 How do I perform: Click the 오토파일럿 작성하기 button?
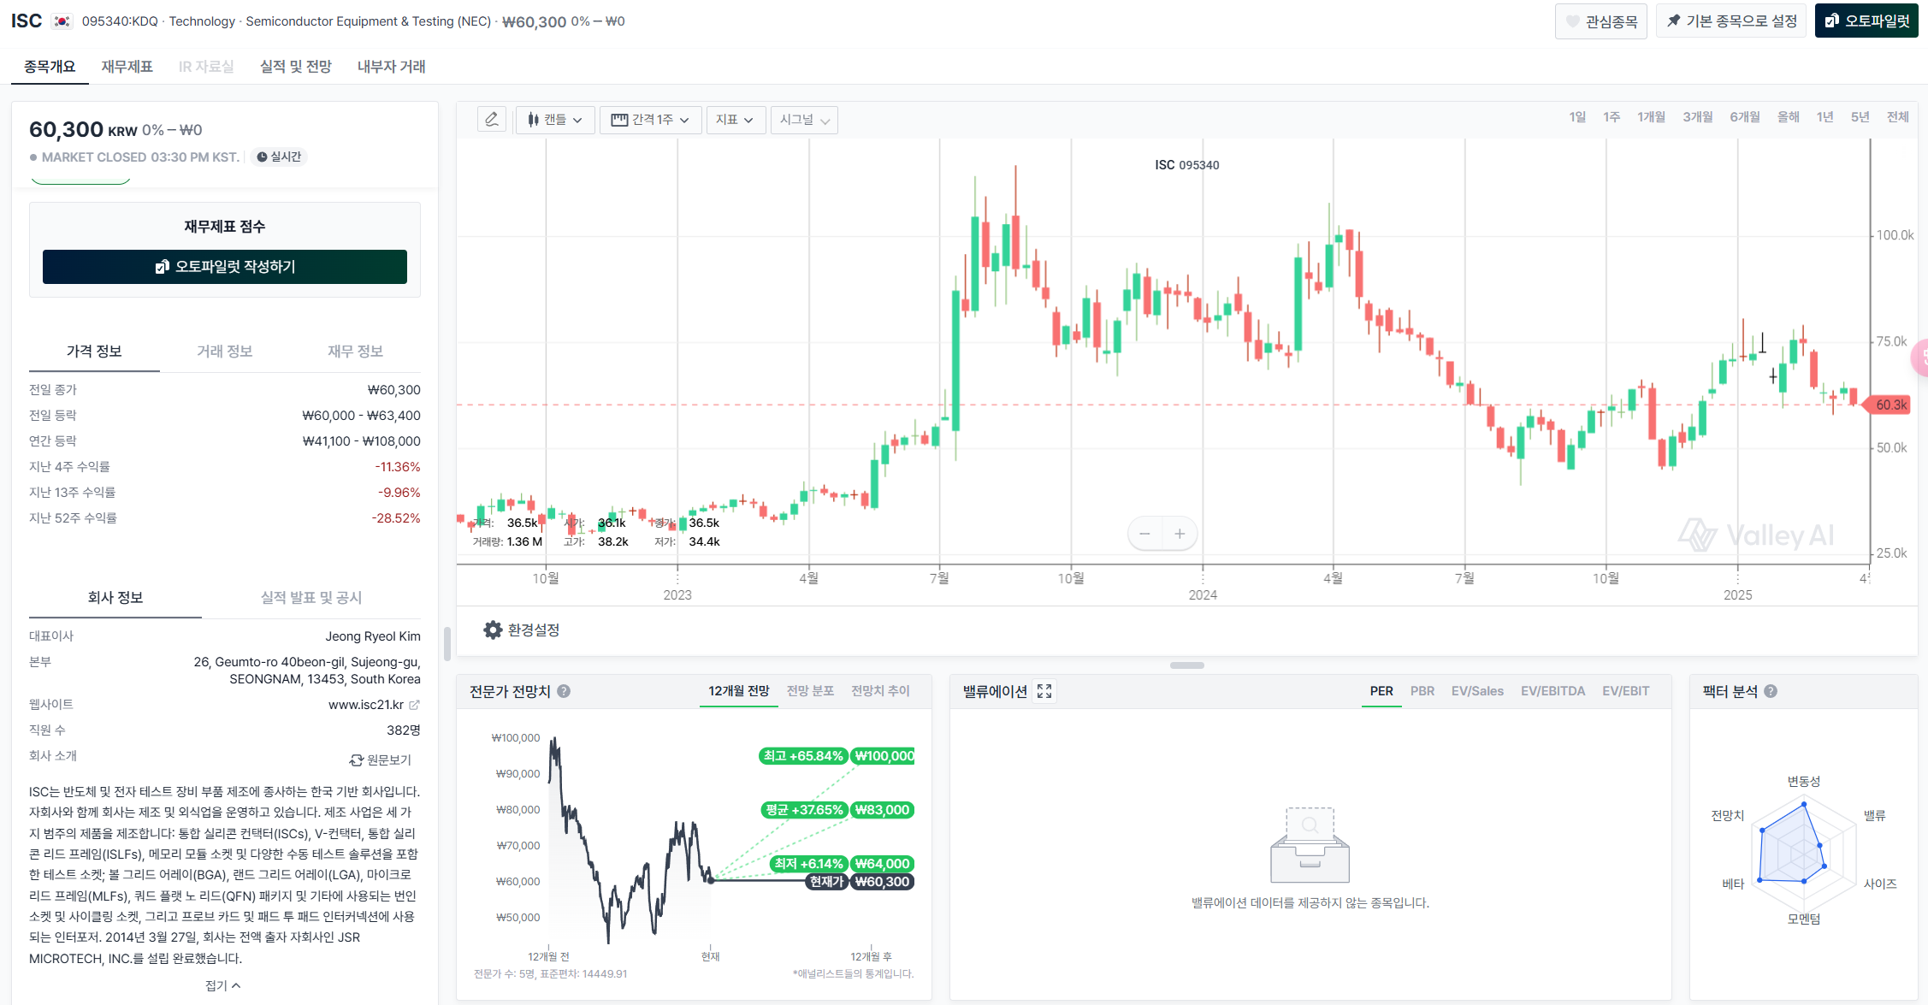[x=225, y=267]
